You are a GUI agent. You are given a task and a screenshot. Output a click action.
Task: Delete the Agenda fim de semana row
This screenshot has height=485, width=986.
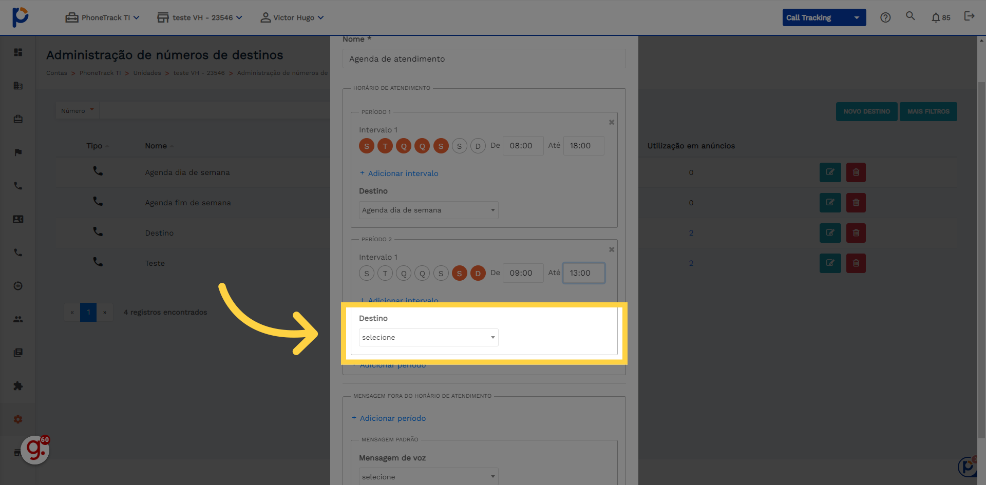click(856, 203)
